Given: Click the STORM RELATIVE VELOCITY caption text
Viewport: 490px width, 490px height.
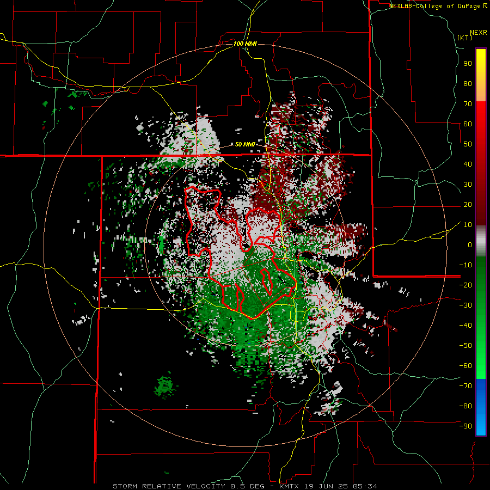Looking at the screenshot, I should (x=169, y=486).
